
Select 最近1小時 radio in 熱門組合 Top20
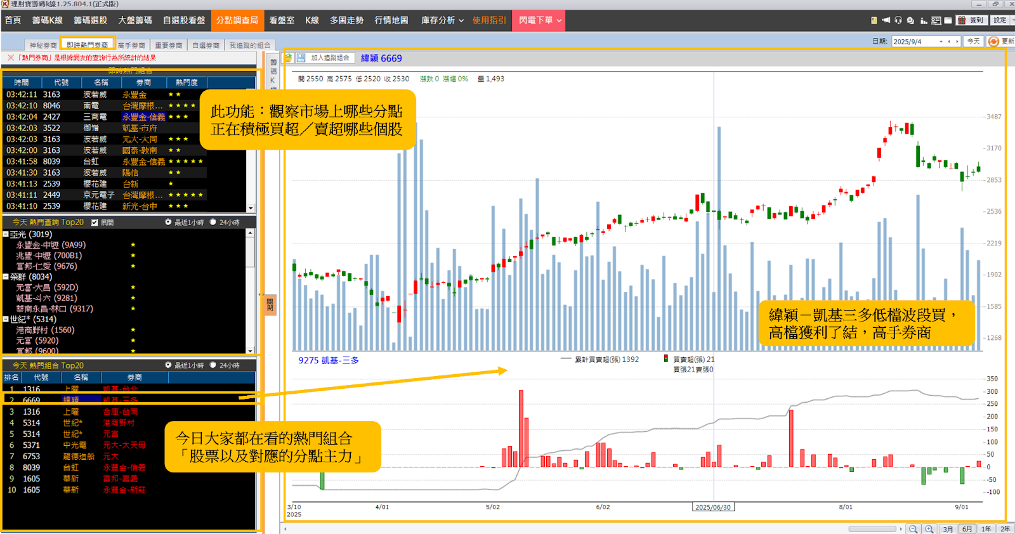coord(168,365)
